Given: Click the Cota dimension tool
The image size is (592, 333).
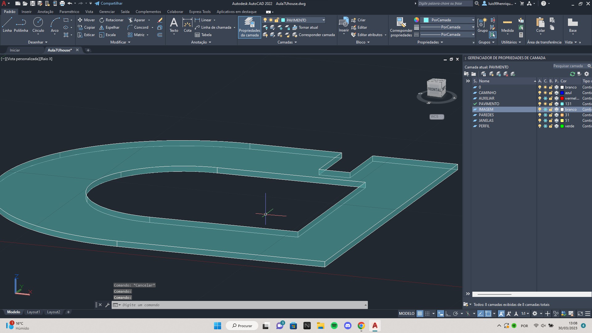Looking at the screenshot, I should pos(187,25).
